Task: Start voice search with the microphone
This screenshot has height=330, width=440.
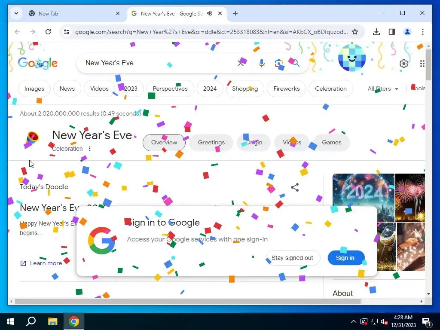Action: point(262,63)
